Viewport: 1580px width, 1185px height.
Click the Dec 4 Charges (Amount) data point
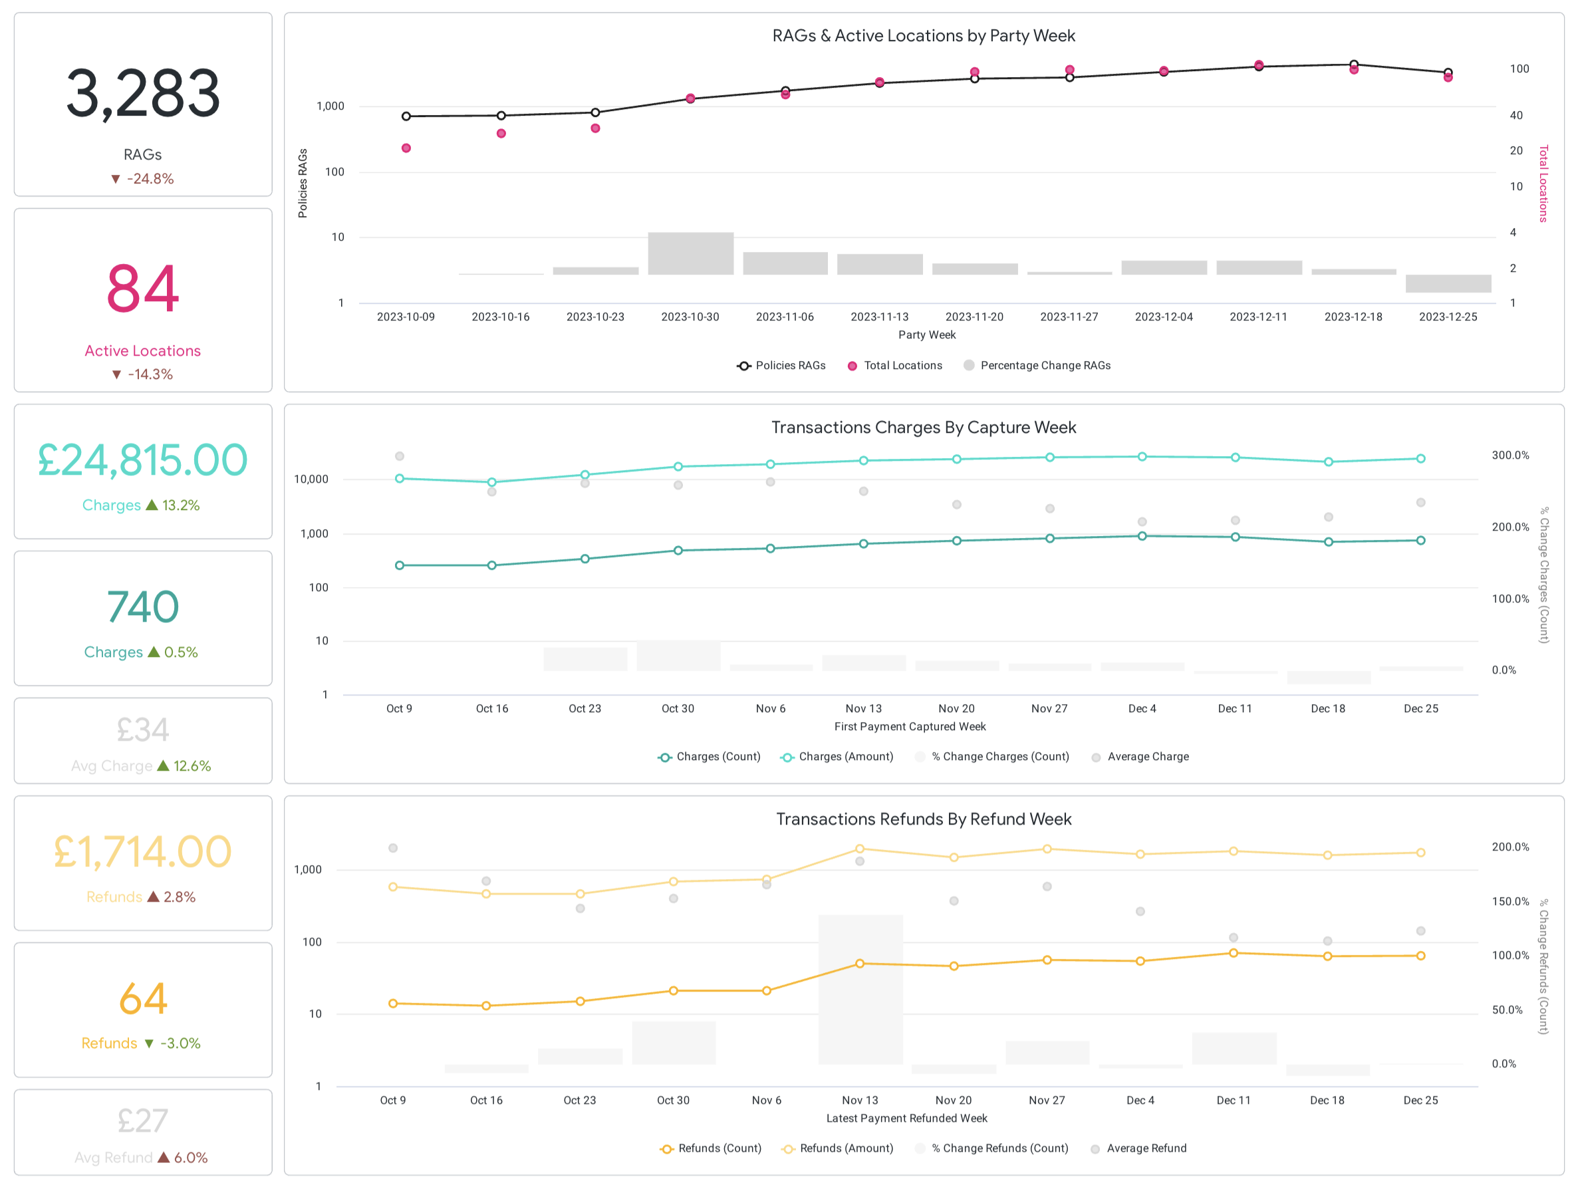[x=1142, y=456]
